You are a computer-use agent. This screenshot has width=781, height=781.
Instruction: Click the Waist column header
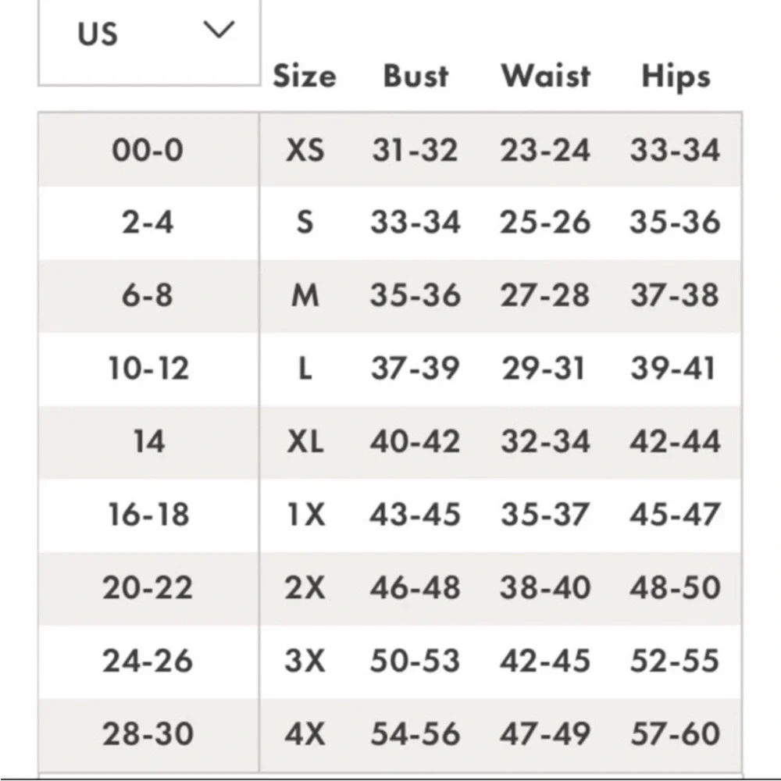[x=546, y=77]
